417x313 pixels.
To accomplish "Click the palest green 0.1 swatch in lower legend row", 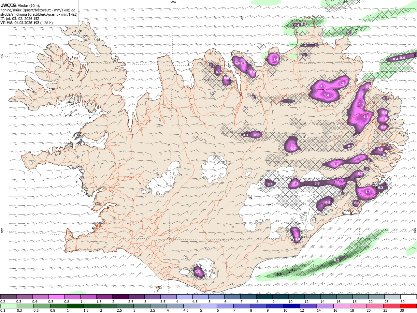I will [x=8, y=306].
